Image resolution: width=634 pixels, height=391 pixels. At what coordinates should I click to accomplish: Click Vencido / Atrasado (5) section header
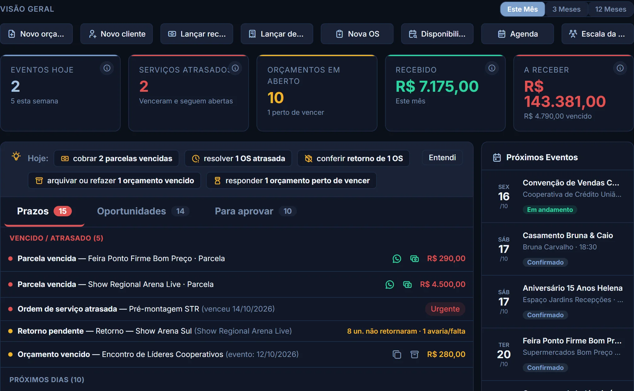click(x=56, y=238)
